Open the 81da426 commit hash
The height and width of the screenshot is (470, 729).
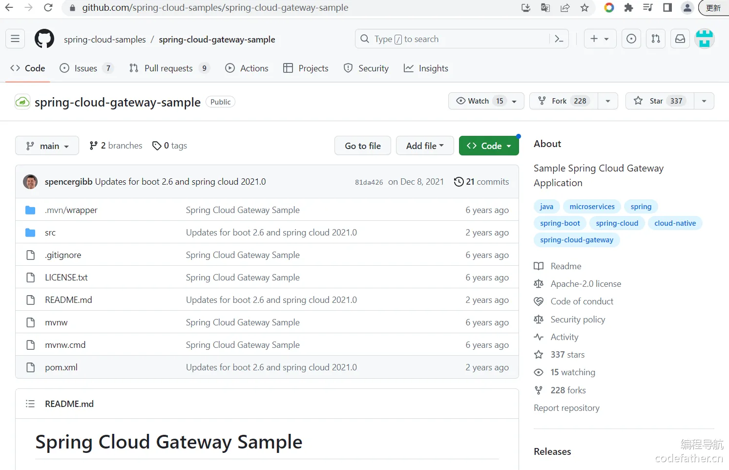pos(369,182)
